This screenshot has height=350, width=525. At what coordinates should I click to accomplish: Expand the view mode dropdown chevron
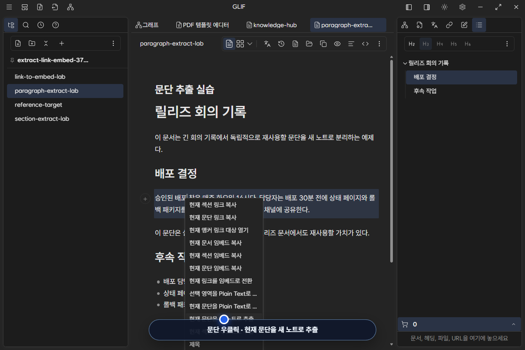(x=250, y=44)
